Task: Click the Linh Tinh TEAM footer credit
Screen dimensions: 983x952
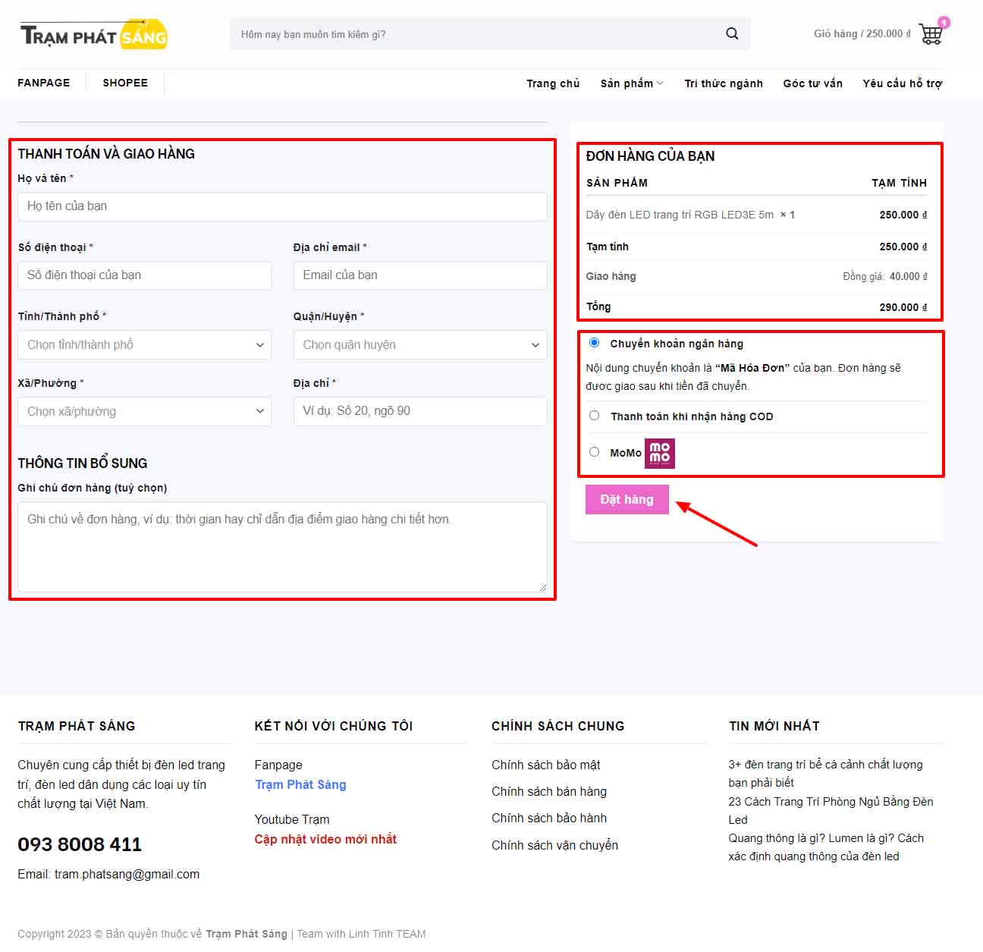Action: point(387,934)
